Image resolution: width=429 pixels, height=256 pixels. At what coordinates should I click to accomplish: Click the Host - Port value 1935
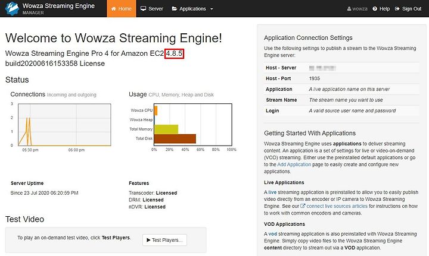[315, 78]
